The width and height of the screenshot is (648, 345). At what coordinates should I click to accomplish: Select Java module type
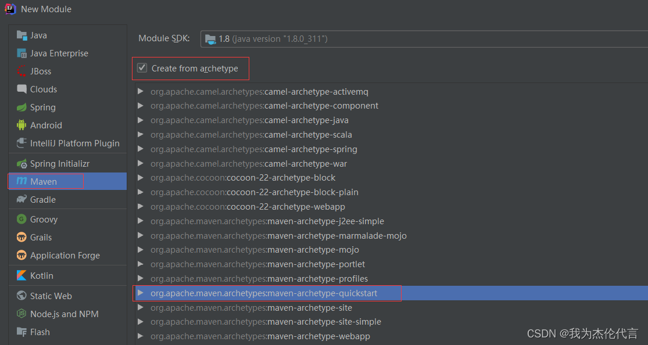coord(68,35)
